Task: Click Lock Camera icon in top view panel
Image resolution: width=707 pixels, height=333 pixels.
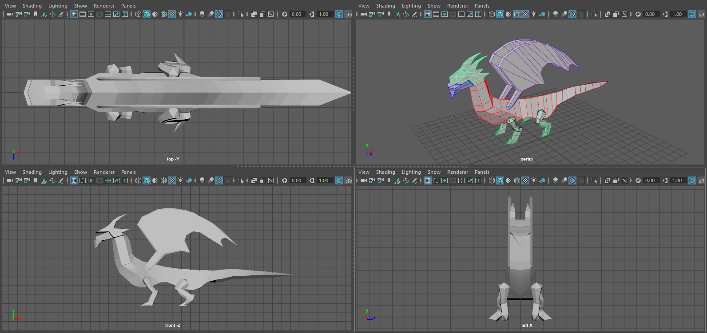Action: click(19, 14)
